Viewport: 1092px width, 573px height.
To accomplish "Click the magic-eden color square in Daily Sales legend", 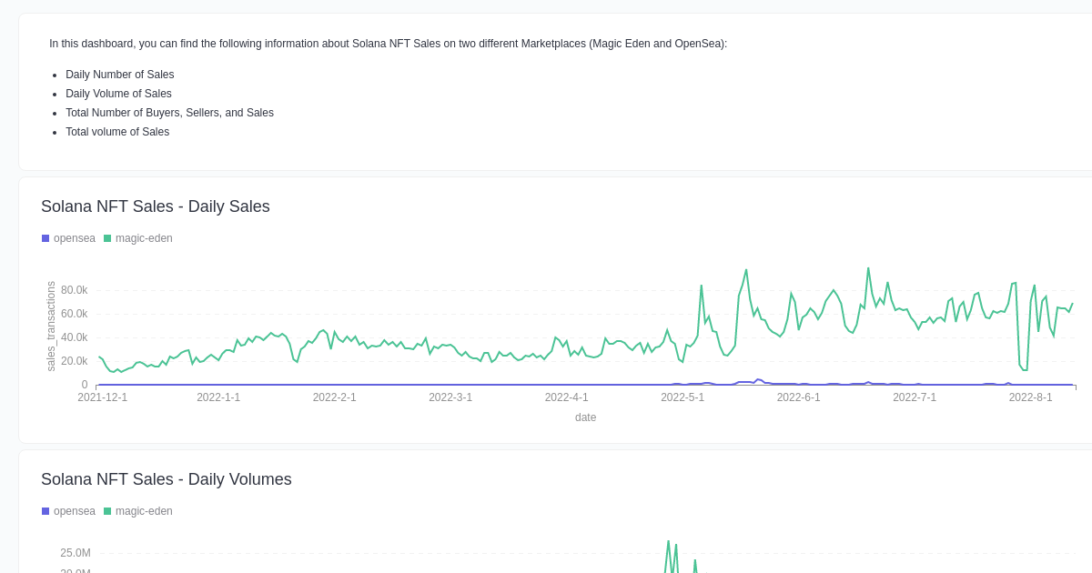I will pos(107,238).
